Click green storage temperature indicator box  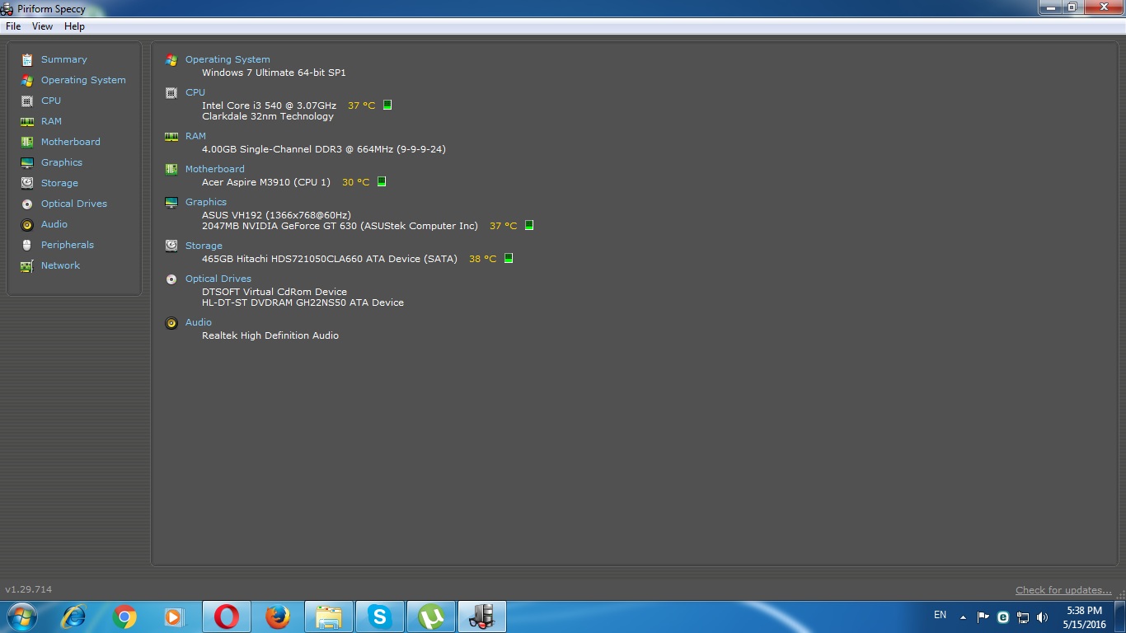click(509, 259)
